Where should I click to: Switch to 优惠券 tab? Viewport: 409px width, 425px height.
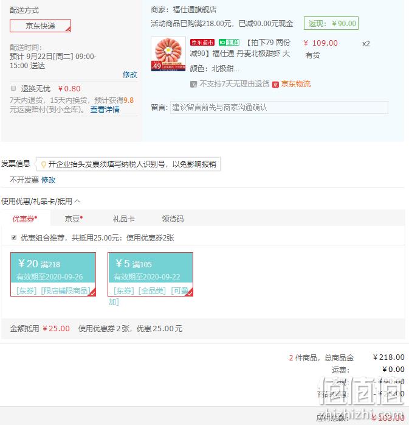tap(25, 219)
